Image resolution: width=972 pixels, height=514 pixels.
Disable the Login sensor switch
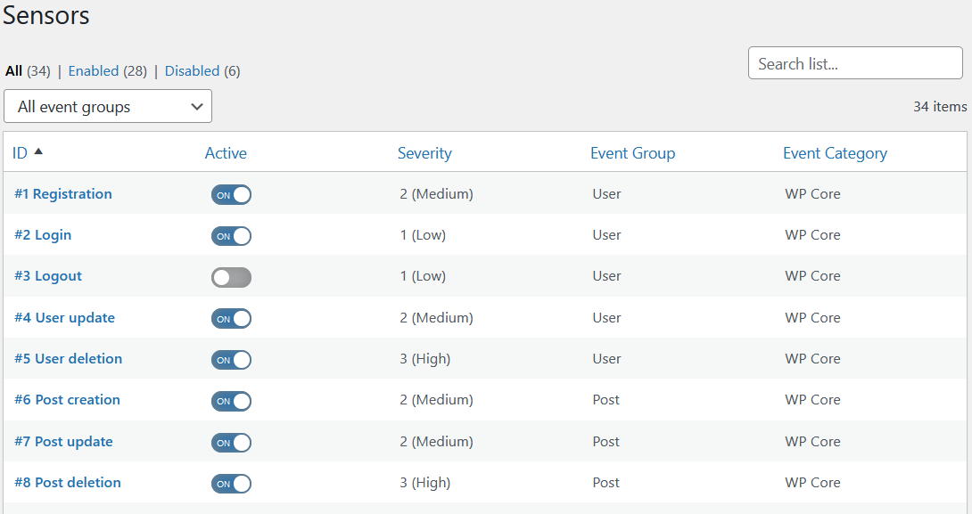tap(231, 236)
